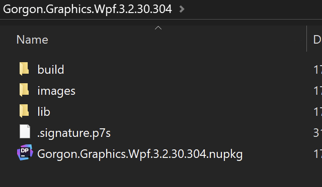Click the Gorgon.Graphics.Wpf.3.2.30.304 breadcrumb segment

[x=87, y=9]
